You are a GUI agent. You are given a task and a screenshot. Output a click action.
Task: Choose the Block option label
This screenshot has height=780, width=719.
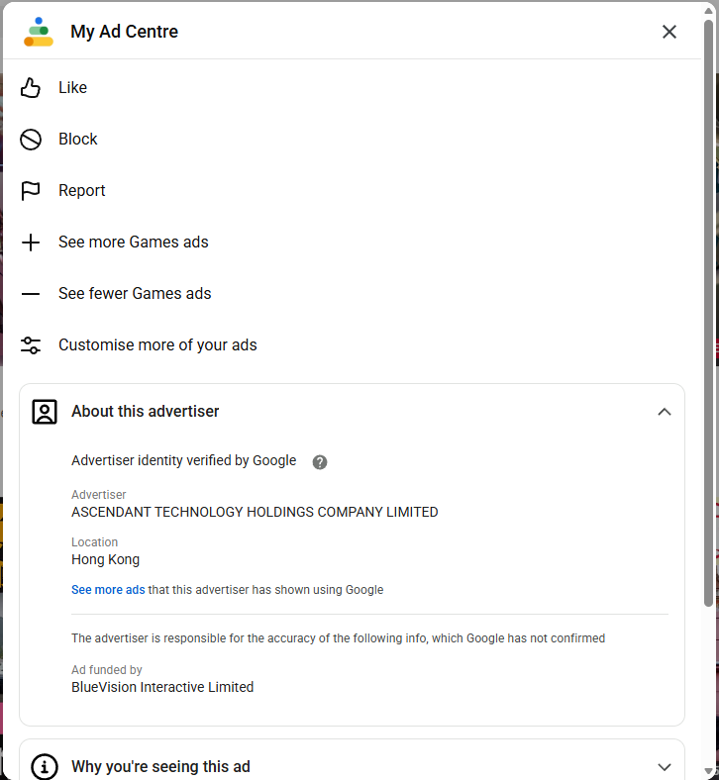77,139
